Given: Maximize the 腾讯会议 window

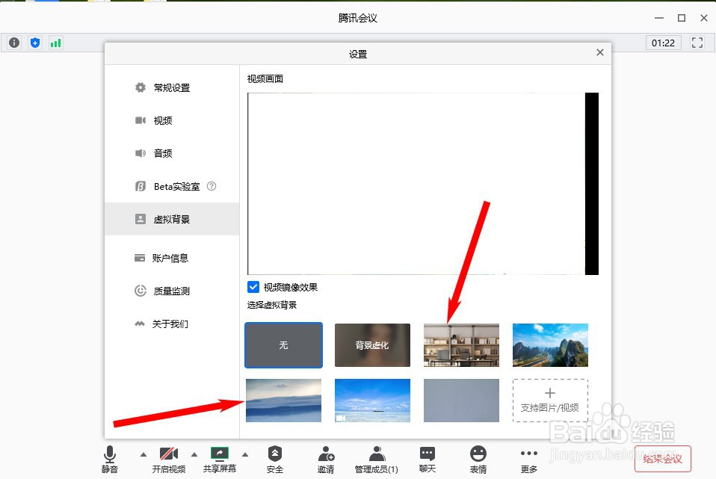Looking at the screenshot, I should point(682,18).
